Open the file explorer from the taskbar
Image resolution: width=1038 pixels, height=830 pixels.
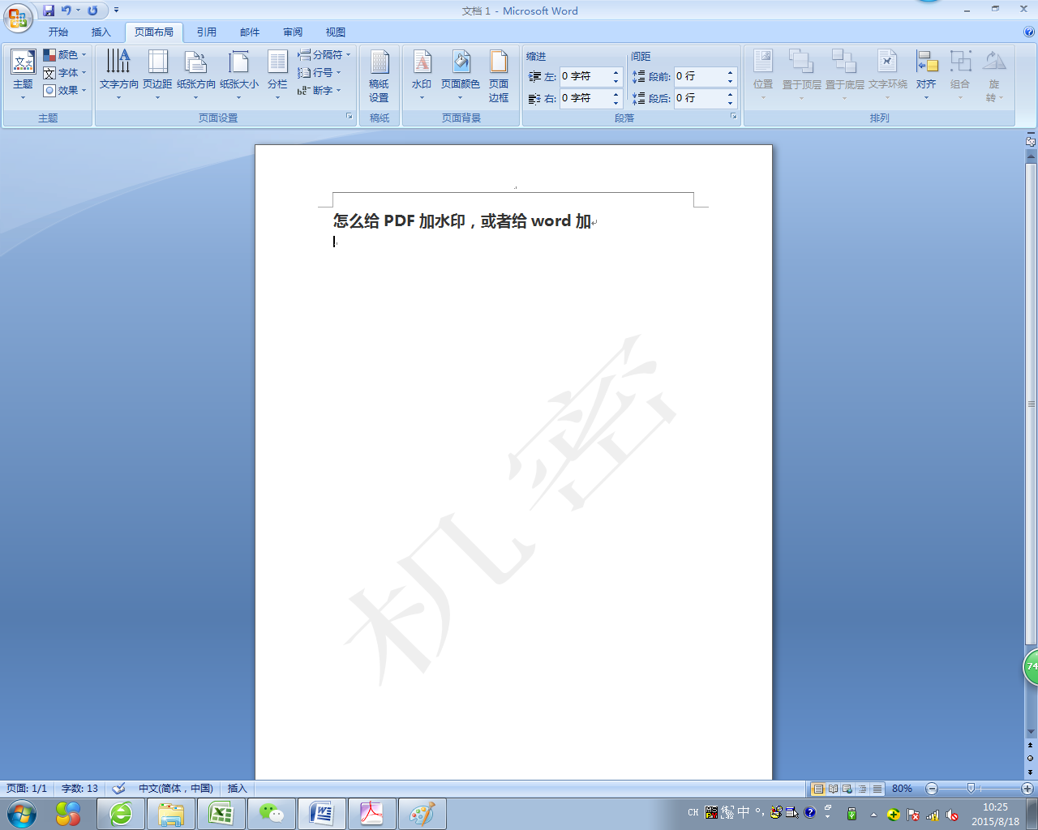(171, 813)
